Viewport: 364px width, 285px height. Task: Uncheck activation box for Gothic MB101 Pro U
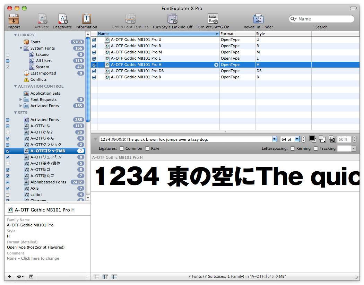click(x=94, y=40)
